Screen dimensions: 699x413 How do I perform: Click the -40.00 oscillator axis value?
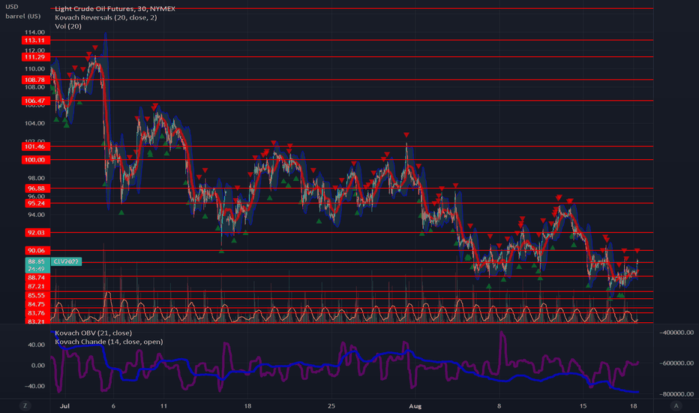[34, 386]
